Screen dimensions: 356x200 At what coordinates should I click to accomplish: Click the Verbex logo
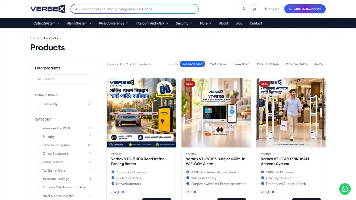pyautogui.click(x=48, y=9)
